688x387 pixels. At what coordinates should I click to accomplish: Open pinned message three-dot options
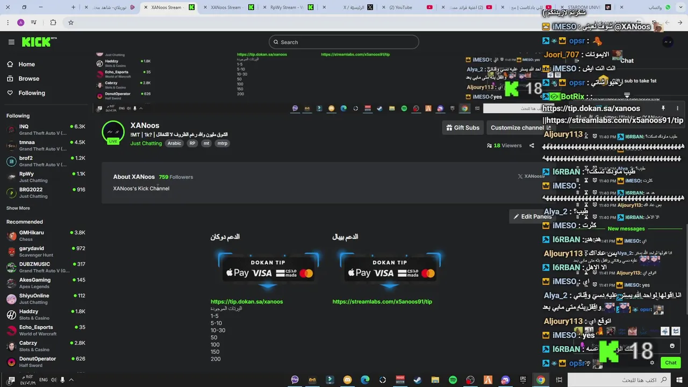click(x=678, y=109)
